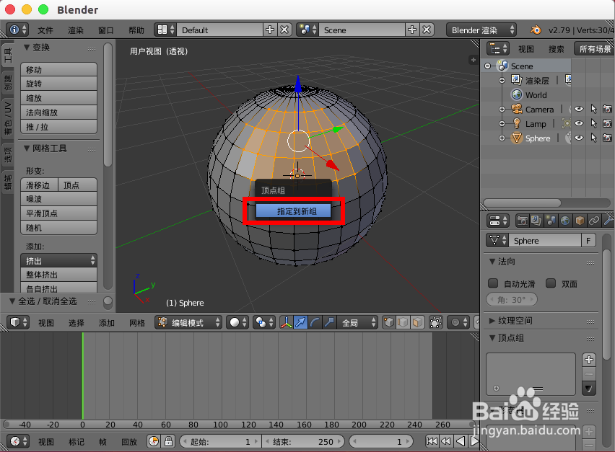Expand the Sphere object in outliner
This screenshot has height=452, width=615.
(x=502, y=138)
